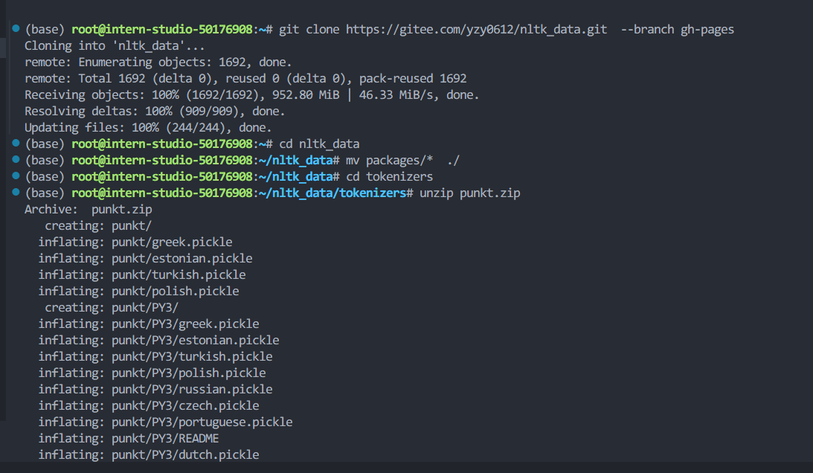Click the 'Archive: punkt.zip' output line
Screen dimensions: 813x473
(89, 210)
